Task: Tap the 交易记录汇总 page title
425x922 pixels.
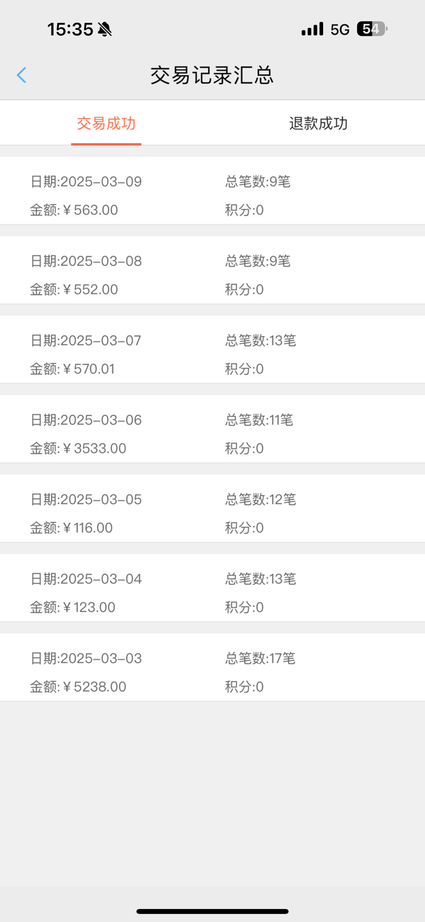Action: pos(212,74)
